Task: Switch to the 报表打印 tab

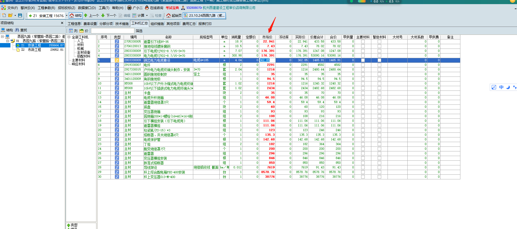Action: coord(205,24)
